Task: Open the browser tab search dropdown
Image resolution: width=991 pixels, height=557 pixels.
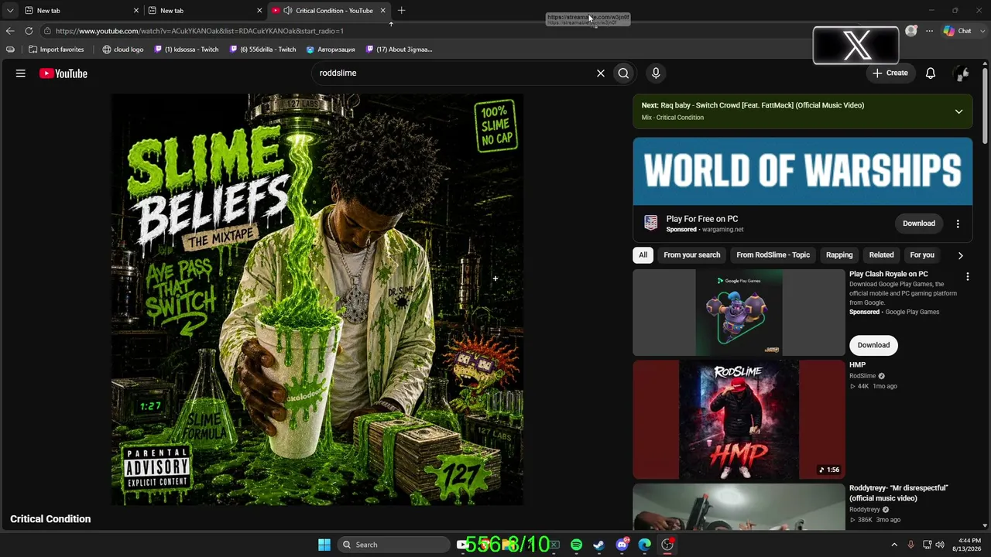Action: [x=10, y=11]
